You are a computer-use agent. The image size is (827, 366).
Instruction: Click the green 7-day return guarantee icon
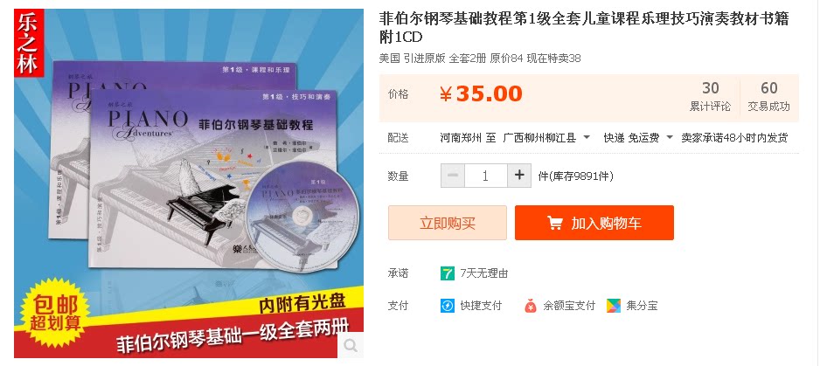point(448,273)
